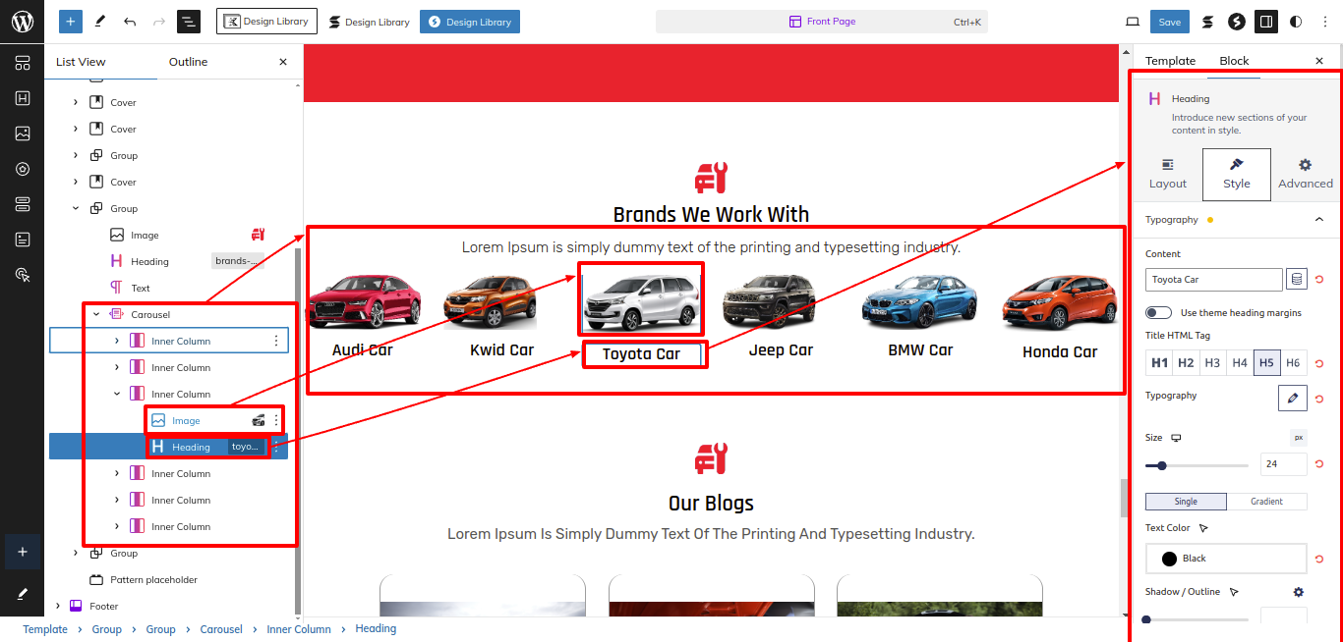Image resolution: width=1343 pixels, height=642 pixels.
Task: Open the Advanced tab
Action: [x=1306, y=174]
